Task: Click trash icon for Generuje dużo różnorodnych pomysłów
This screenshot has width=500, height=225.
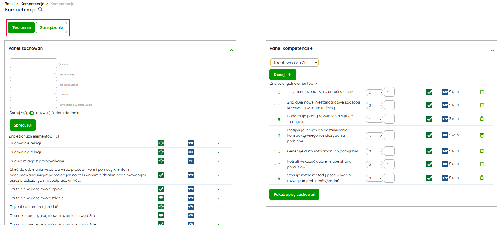Action: tap(481, 151)
